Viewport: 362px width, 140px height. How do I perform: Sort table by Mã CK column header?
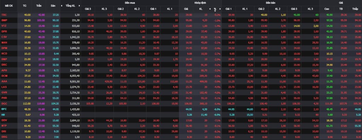[9, 6]
